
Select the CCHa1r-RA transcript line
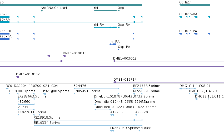pyautogui.click(x=195, y=17)
